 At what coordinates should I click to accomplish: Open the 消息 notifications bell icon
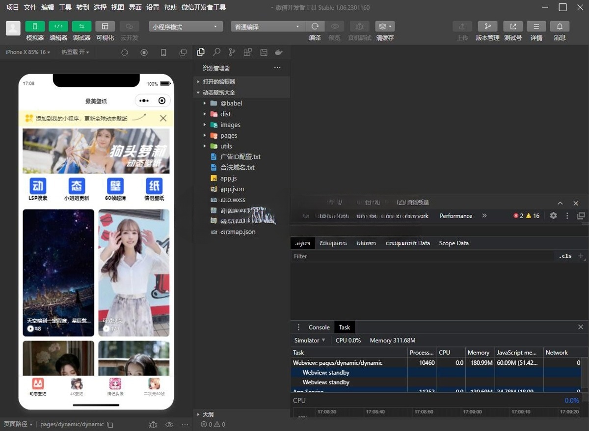coord(560,26)
